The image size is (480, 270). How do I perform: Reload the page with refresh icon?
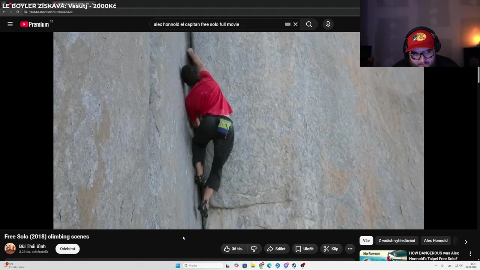(x=17, y=12)
